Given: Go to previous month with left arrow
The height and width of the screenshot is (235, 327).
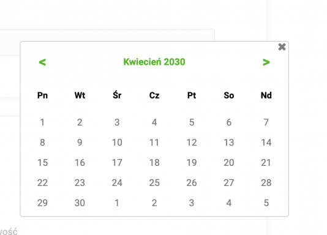Looking at the screenshot, I should click(42, 62).
